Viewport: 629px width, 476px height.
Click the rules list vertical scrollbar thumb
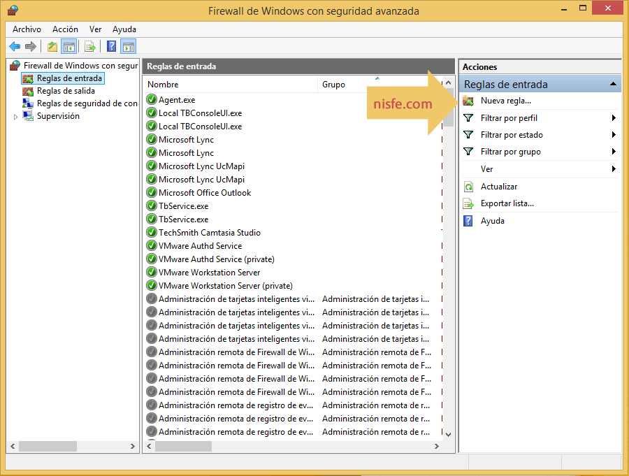click(x=449, y=108)
